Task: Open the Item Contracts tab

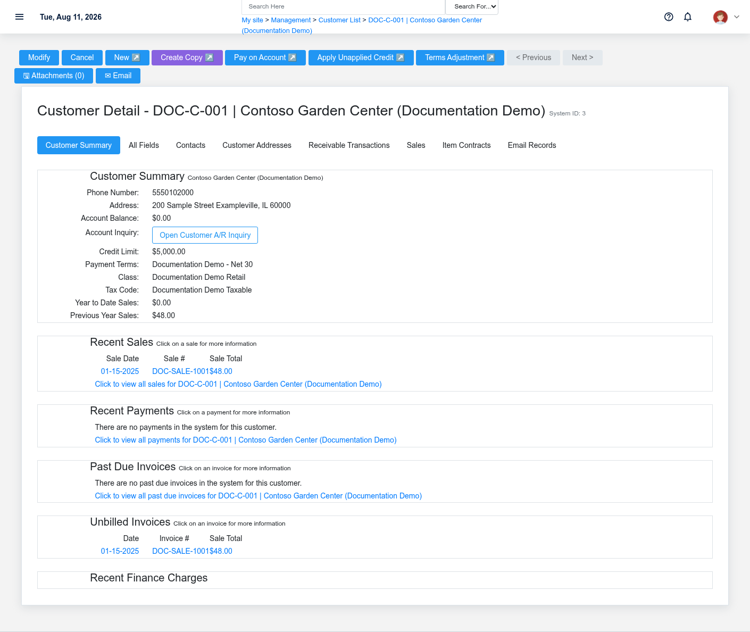Action: tap(466, 145)
